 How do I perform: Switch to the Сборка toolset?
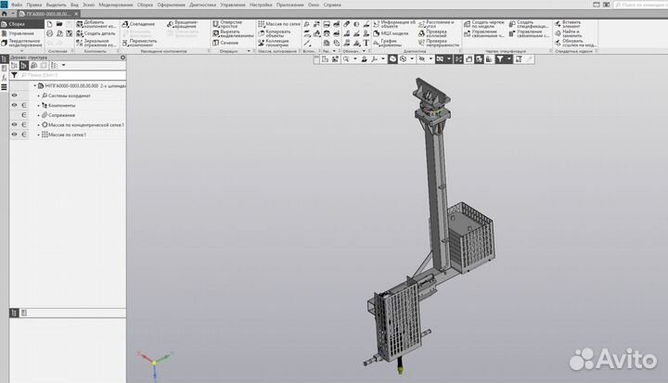22,24
